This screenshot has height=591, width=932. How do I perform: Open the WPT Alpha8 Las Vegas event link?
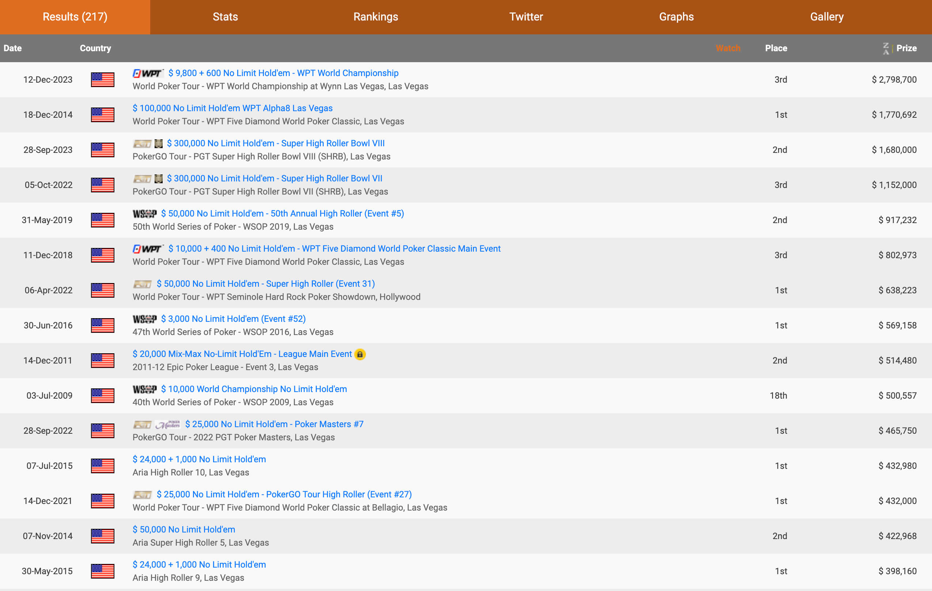pyautogui.click(x=232, y=108)
